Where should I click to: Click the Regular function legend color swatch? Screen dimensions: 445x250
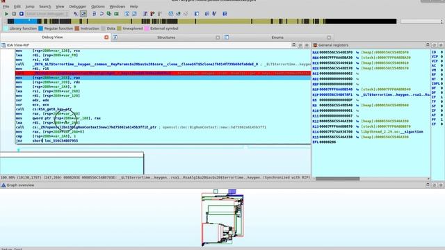click(x=40, y=28)
